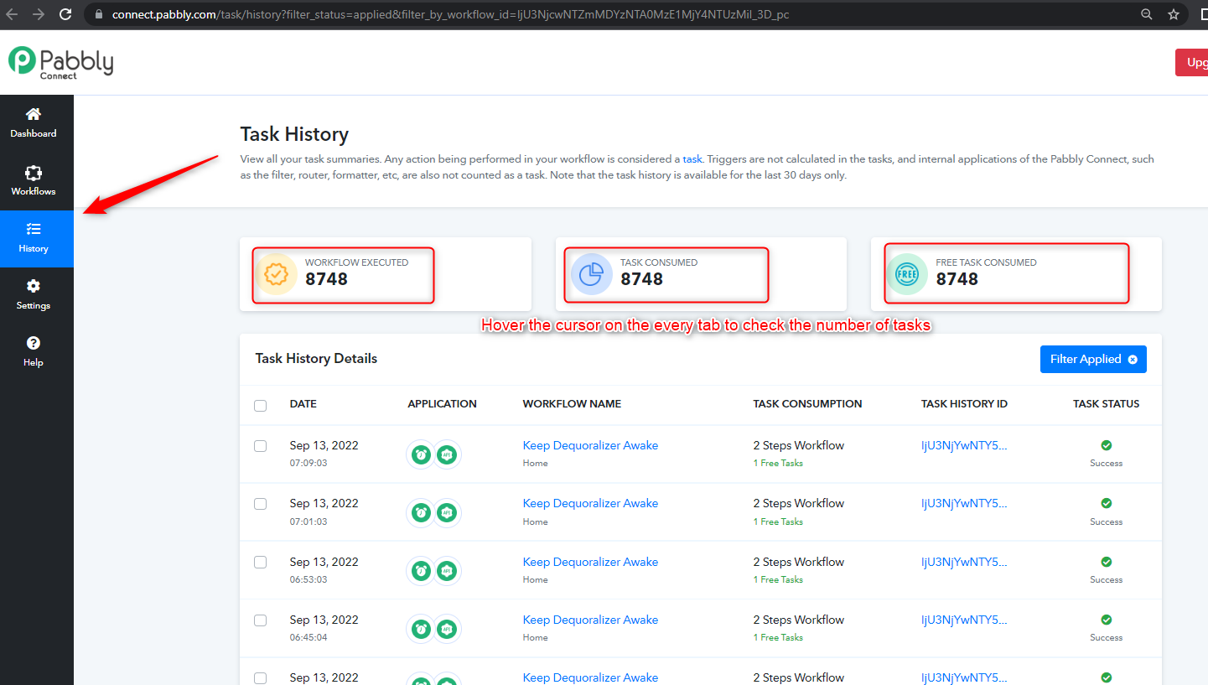Click the success checkmark in the 07:09:03 row
This screenshot has width=1208, height=685.
click(x=1106, y=445)
